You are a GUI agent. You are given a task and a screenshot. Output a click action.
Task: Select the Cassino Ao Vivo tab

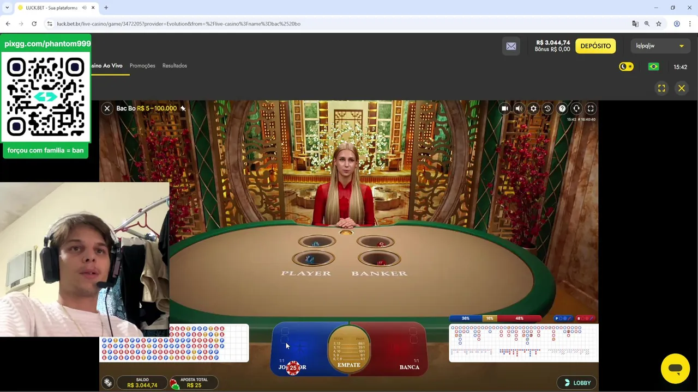pos(107,65)
